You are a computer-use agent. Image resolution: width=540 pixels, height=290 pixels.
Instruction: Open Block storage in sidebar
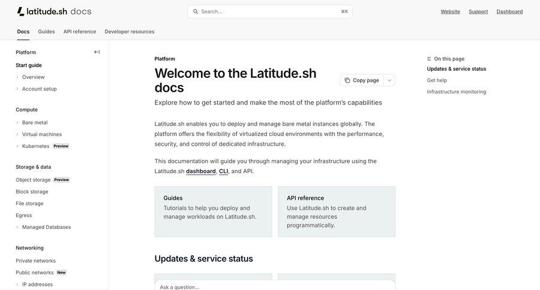click(x=32, y=192)
